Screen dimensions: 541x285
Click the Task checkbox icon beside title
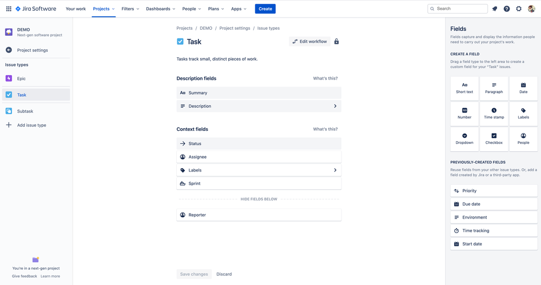click(180, 42)
